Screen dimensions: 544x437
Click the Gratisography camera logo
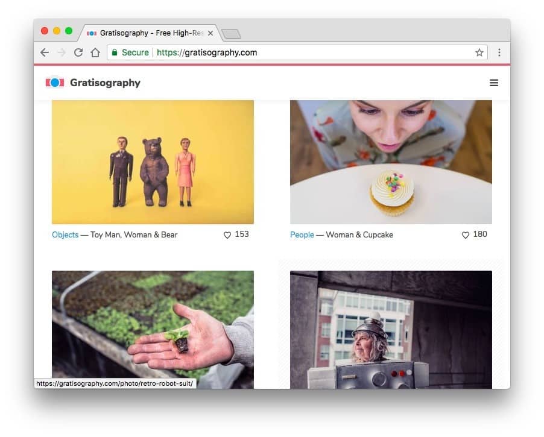coord(54,82)
